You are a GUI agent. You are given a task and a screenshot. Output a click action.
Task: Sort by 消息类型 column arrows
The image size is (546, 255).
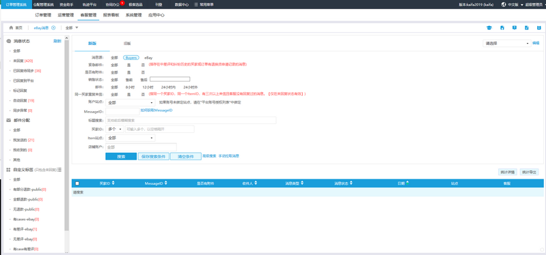(302, 183)
